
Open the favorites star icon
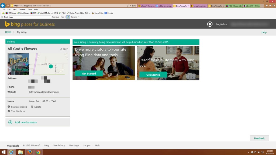pos(270,6)
